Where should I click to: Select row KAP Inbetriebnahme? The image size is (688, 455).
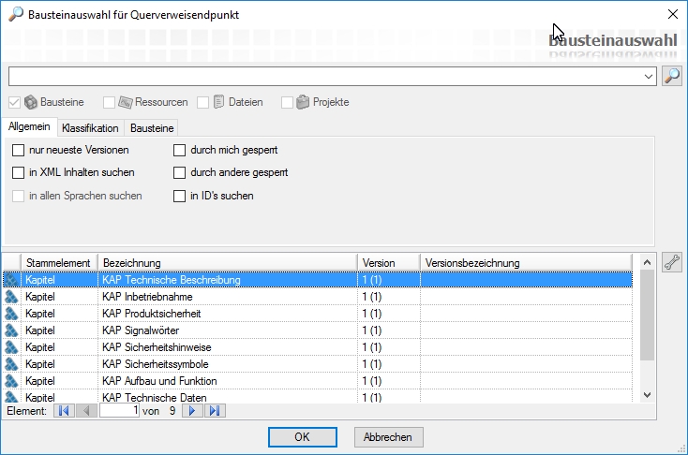[318, 297]
